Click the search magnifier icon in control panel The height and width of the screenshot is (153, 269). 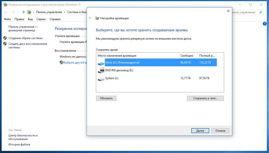point(260,12)
